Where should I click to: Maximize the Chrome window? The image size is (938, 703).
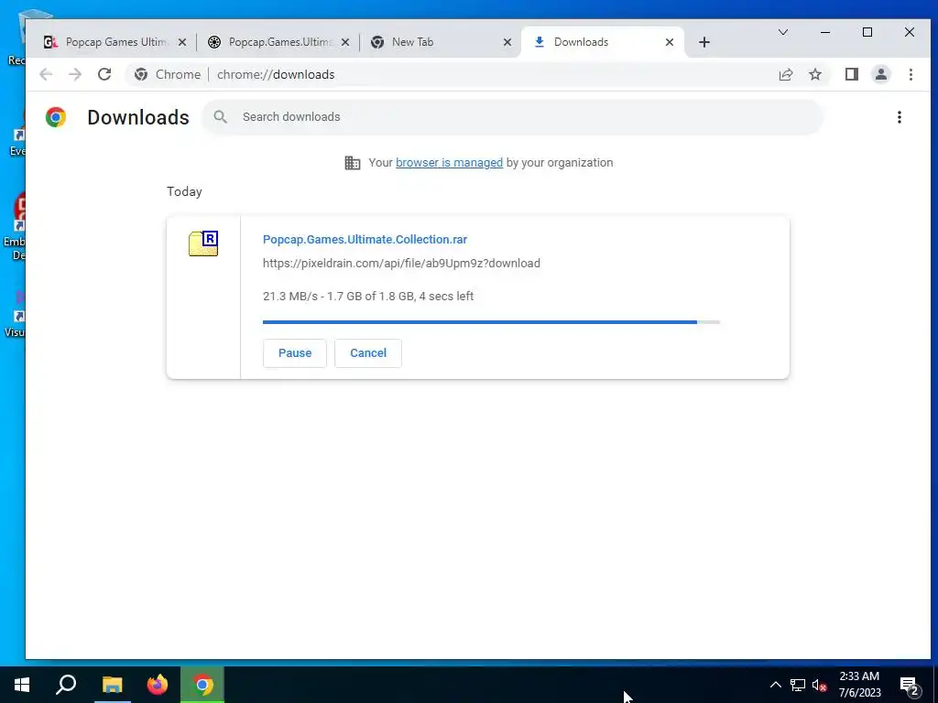[x=867, y=32]
